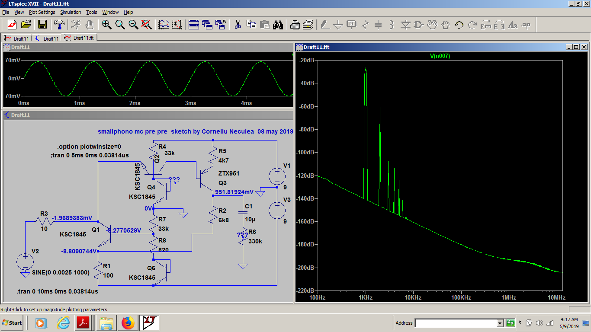Select the Label Net tool
Image resolution: width=591 pixels, height=332 pixels.
point(351,25)
